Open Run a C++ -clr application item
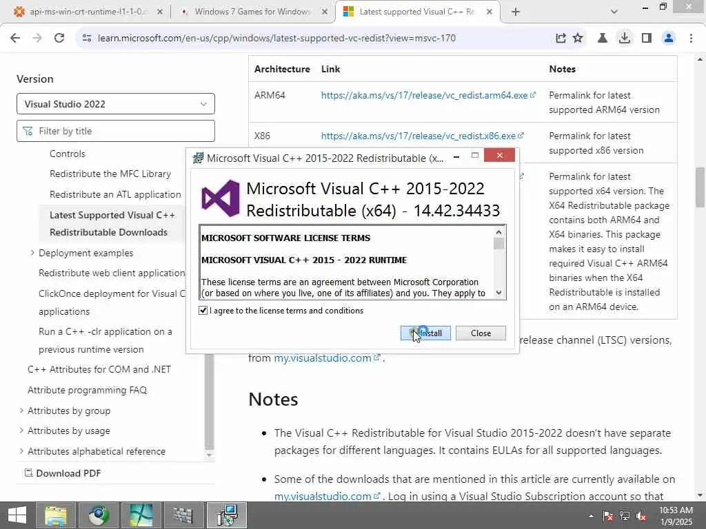 [105, 340]
